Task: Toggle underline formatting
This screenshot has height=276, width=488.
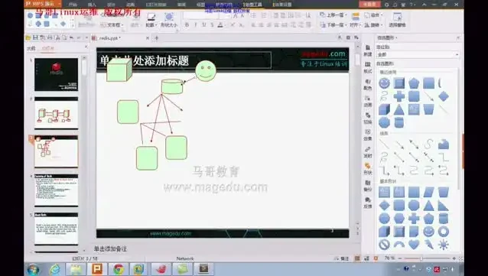Action: tap(204, 25)
